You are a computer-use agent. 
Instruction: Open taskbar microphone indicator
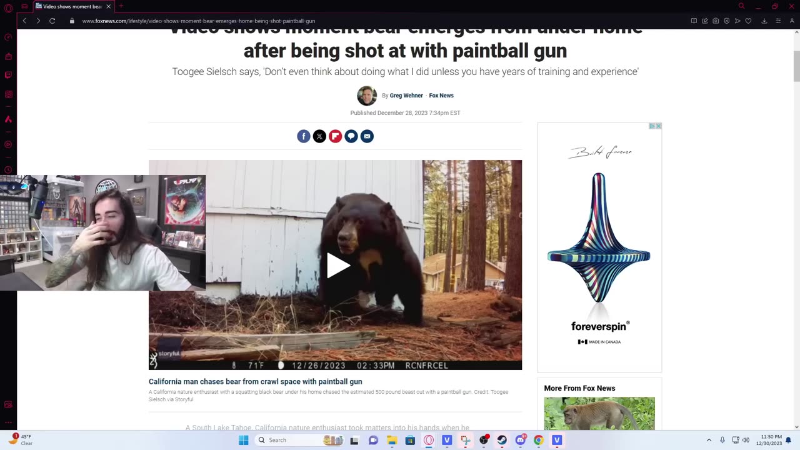[x=722, y=440]
